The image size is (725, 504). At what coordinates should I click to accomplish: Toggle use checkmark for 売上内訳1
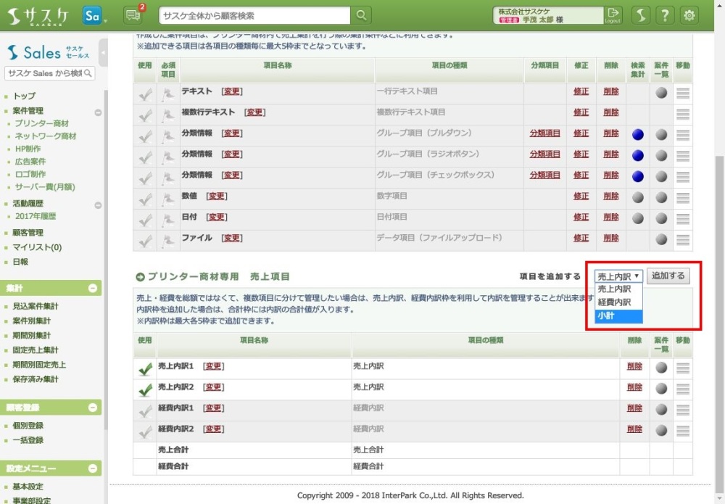(x=145, y=369)
